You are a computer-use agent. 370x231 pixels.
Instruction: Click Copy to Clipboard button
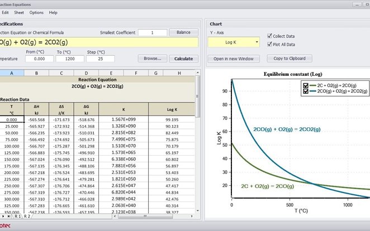(x=290, y=59)
